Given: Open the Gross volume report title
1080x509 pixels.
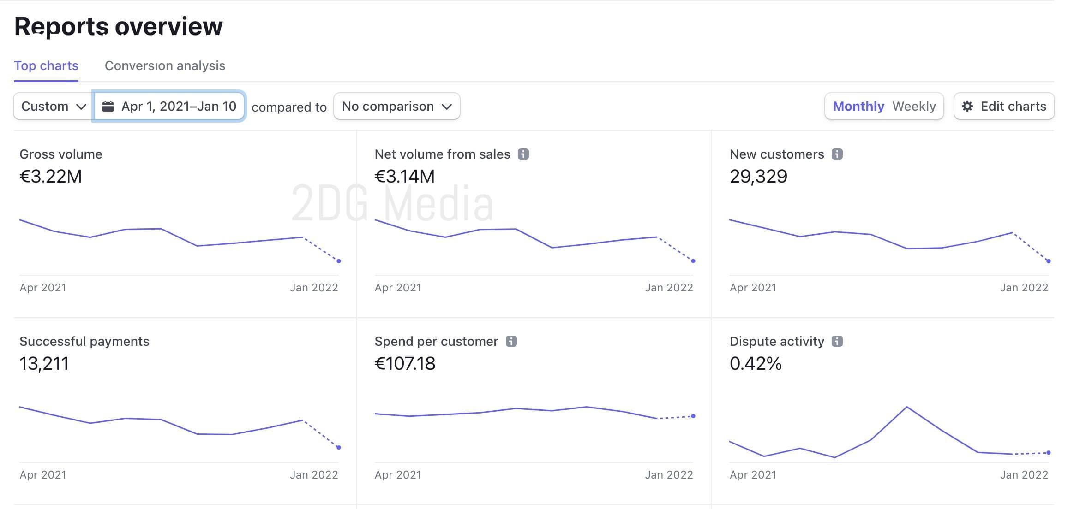Looking at the screenshot, I should point(61,154).
